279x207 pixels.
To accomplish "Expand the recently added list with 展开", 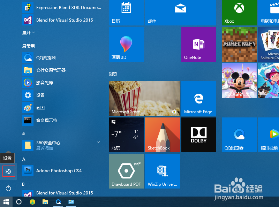I will [x=29, y=32].
